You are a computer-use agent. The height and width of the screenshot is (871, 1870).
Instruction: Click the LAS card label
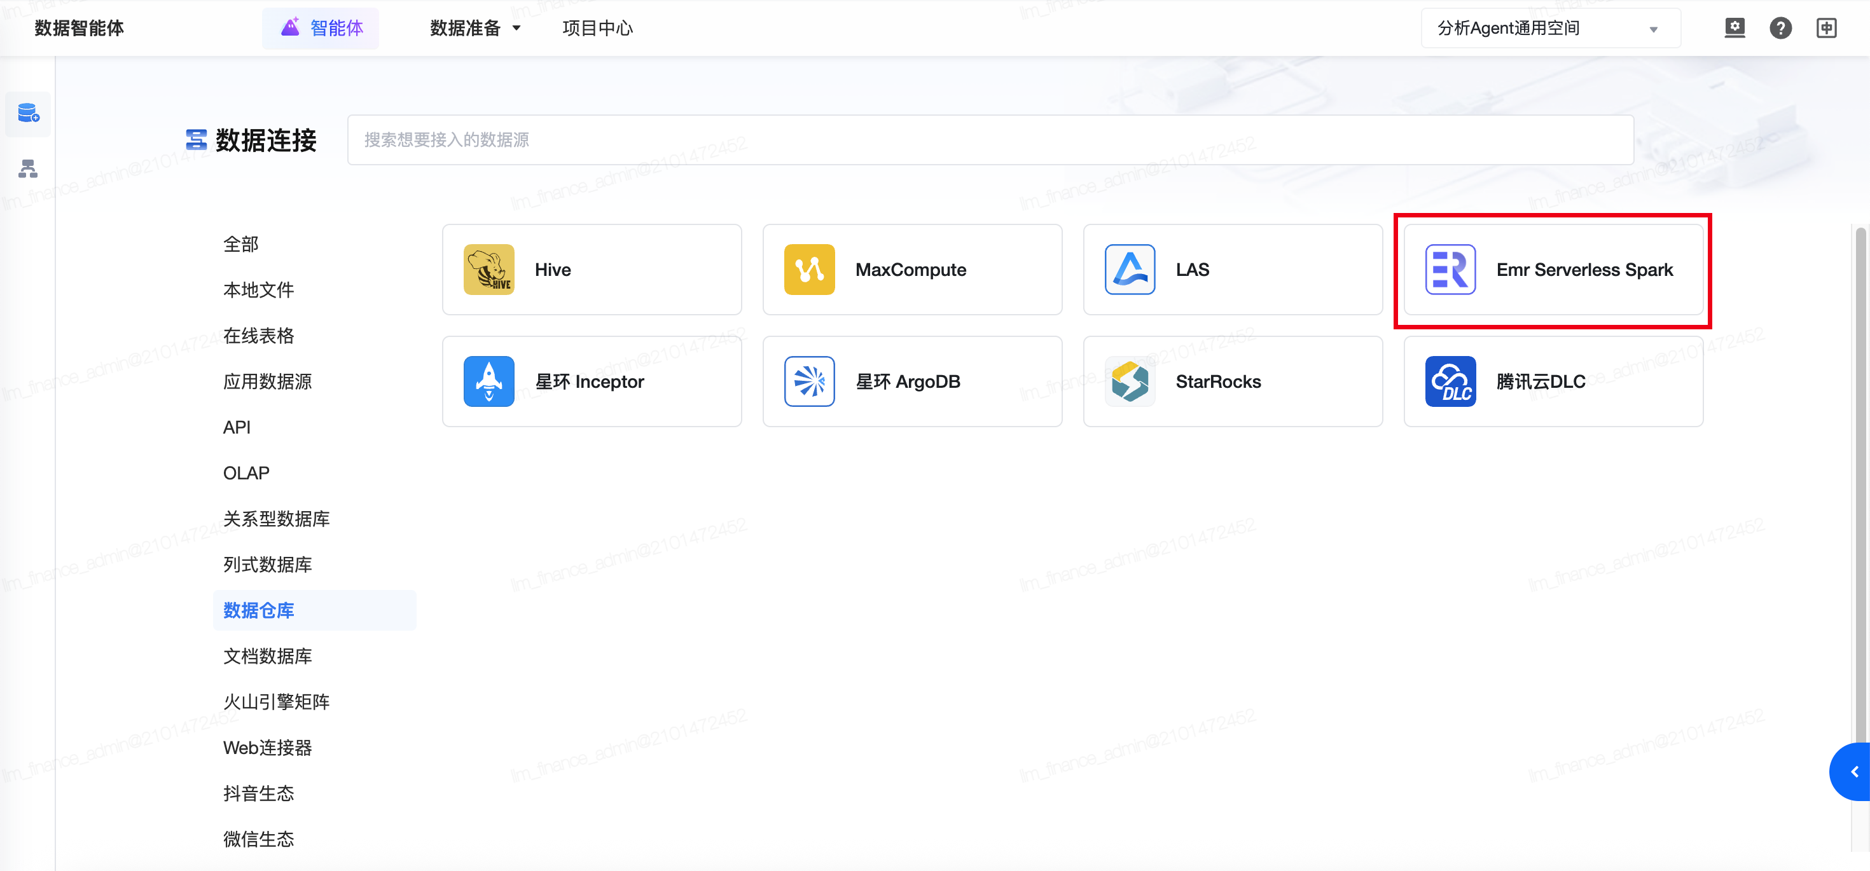pos(1192,270)
